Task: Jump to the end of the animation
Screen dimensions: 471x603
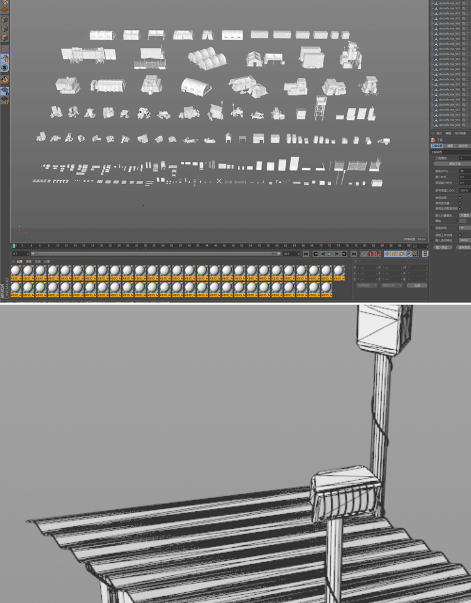Action: coord(354,254)
